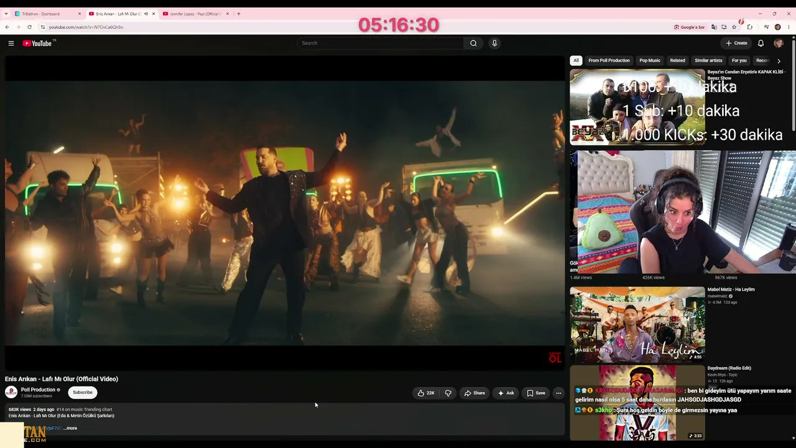Screen dimensions: 796x448
Task: Click the main video player
Action: [285, 213]
